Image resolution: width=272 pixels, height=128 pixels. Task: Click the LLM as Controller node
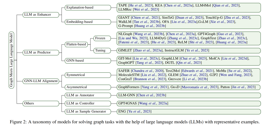88,103
